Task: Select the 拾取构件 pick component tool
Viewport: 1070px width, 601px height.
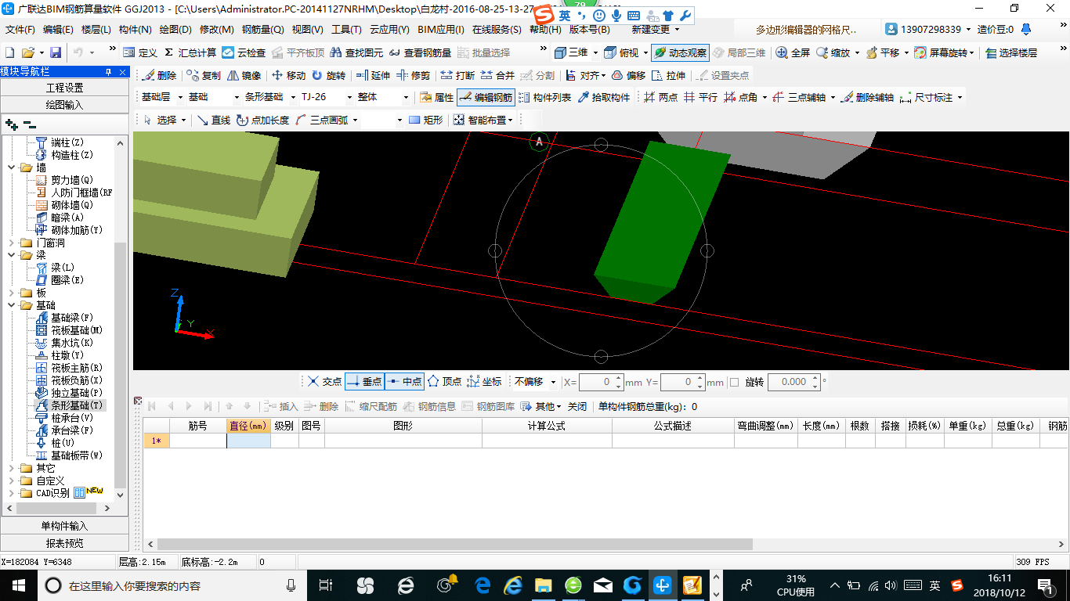Action: tap(603, 98)
